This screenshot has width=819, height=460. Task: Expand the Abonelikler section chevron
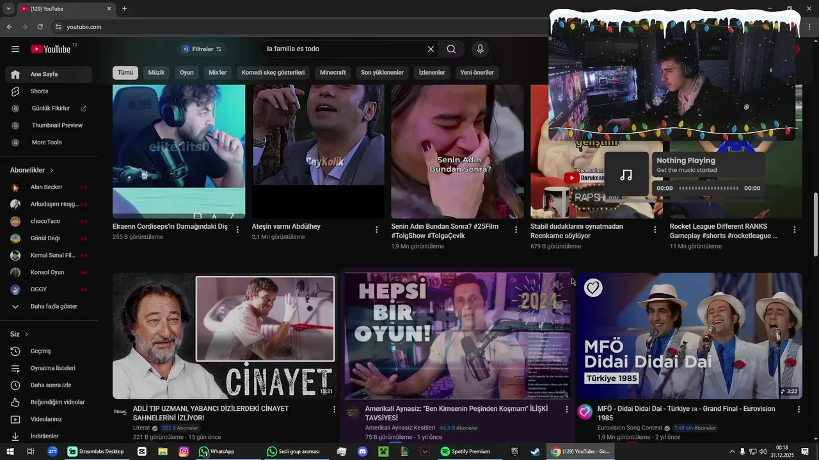pos(52,171)
